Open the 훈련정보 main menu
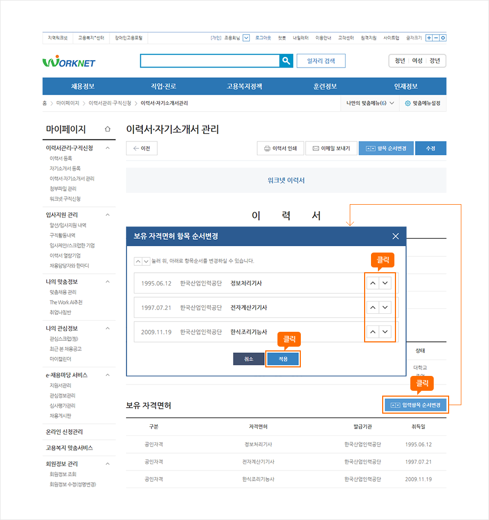Screen dimensions: 489x520 pos(325,86)
